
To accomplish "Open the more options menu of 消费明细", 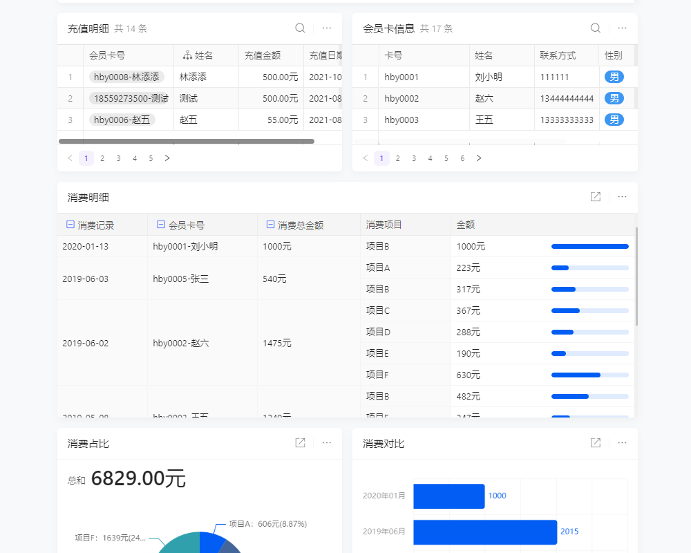I will 621,197.
